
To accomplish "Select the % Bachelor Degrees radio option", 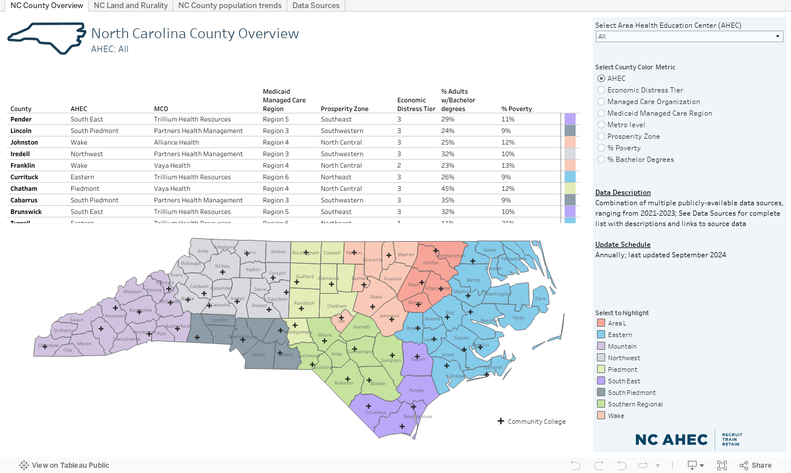I will pyautogui.click(x=601, y=160).
